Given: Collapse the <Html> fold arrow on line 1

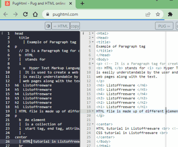Looking at the screenshot, I should click(93, 33).
